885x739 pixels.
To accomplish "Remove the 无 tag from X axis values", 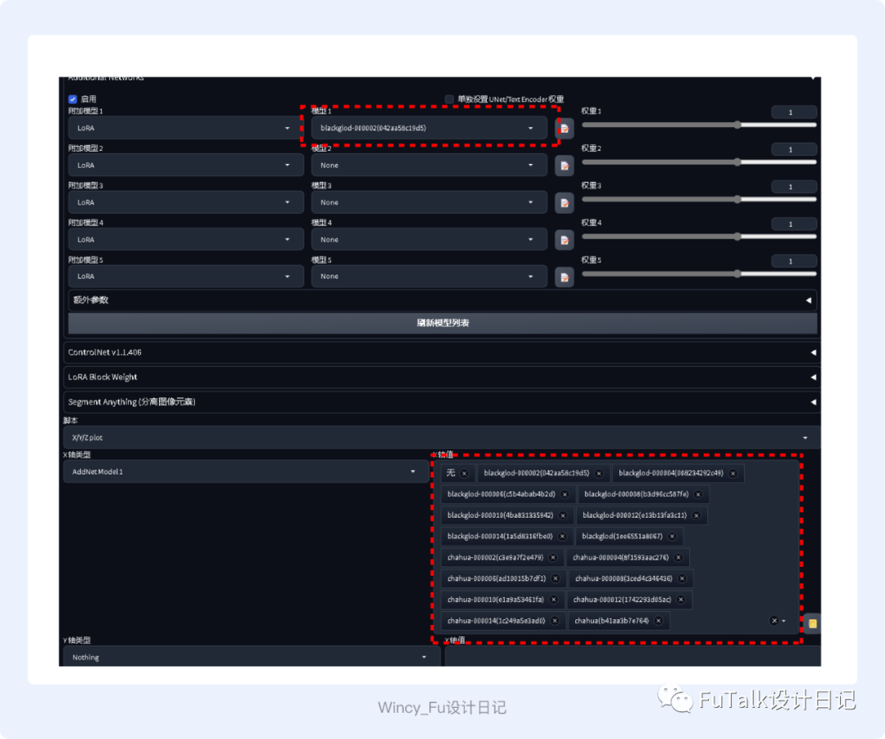I will click(464, 474).
